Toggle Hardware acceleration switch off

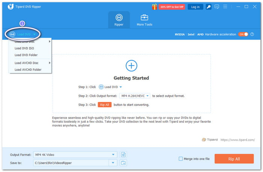point(243,34)
